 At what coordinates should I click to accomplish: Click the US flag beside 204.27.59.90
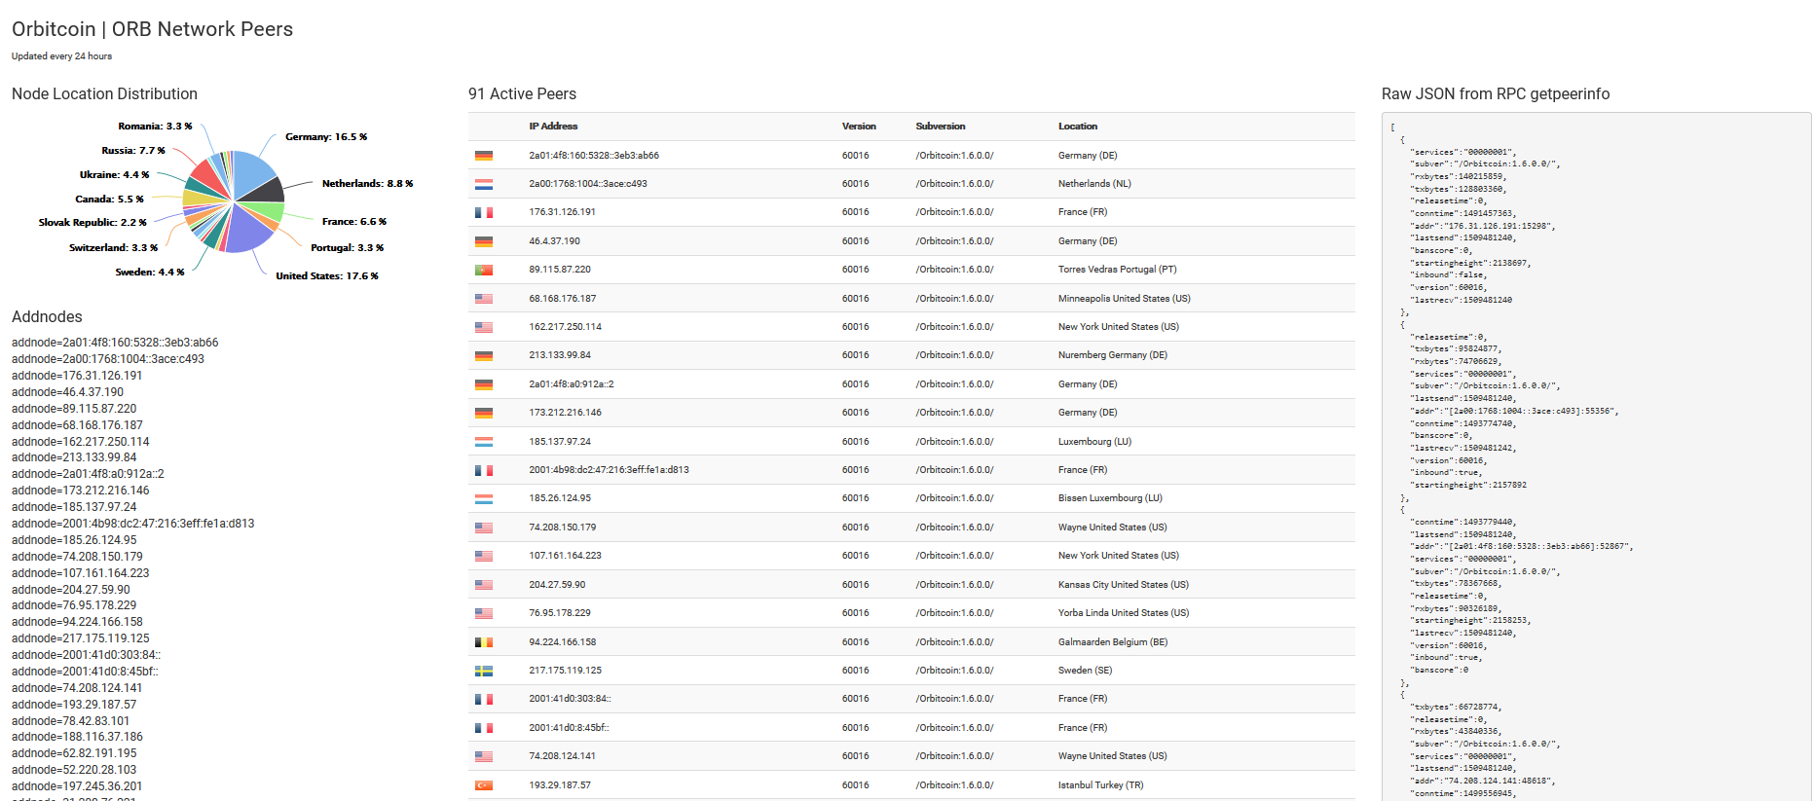pos(484,585)
